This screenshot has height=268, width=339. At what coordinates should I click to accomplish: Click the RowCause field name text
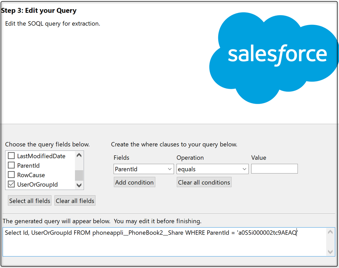31,175
